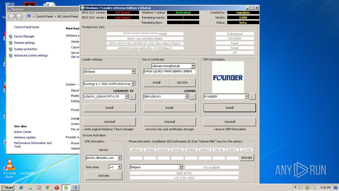Expand the All listed dropdown
The image size is (339, 191).
[x=133, y=71]
